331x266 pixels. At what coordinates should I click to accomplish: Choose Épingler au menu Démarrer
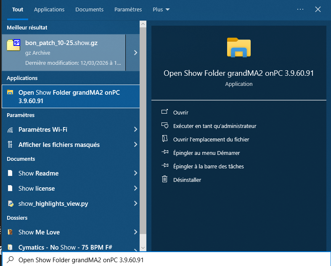(x=207, y=153)
